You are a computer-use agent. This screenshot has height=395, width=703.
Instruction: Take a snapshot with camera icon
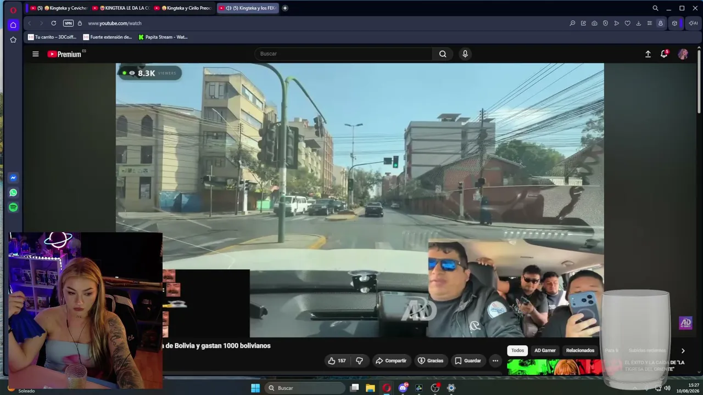[x=594, y=23]
